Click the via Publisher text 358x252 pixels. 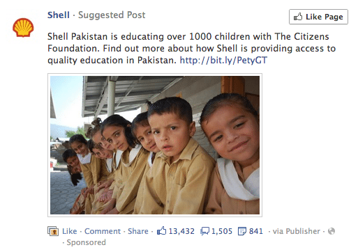click(297, 231)
